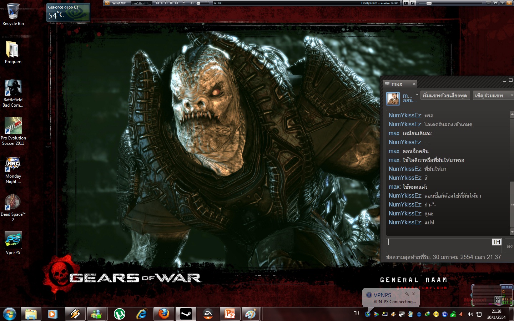This screenshot has height=321, width=514.
Task: Switch to Steam in the taskbar
Action: (186, 314)
